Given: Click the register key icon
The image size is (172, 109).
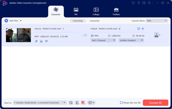Looking at the screenshot, I should click(x=139, y=3).
